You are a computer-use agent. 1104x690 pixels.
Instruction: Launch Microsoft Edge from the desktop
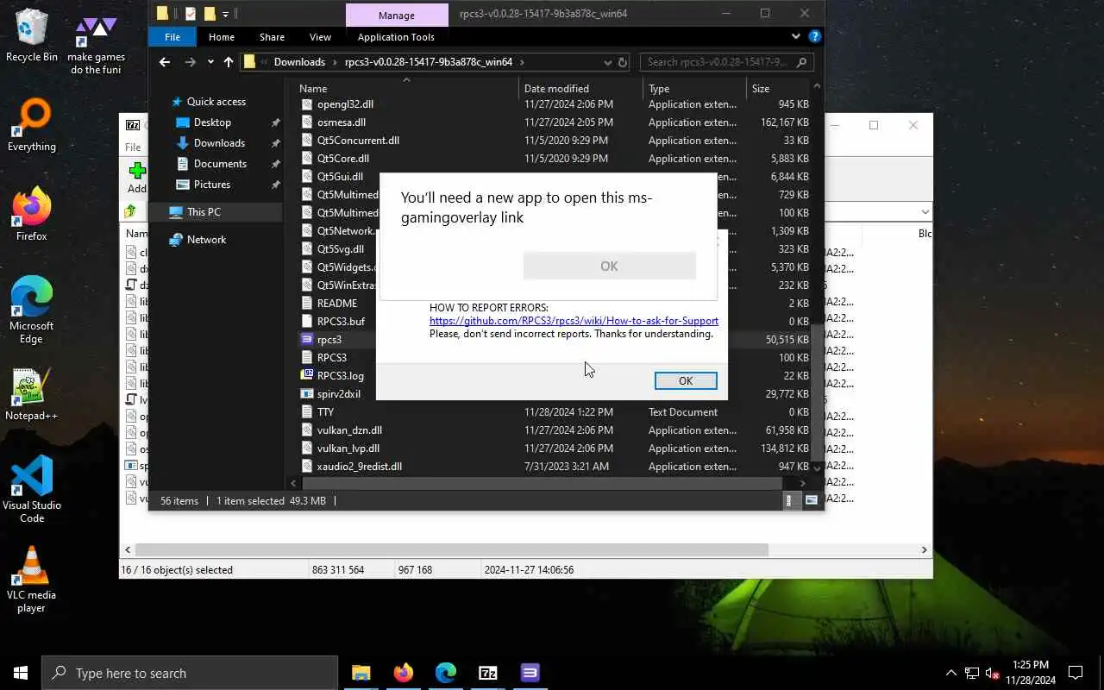pos(32,310)
